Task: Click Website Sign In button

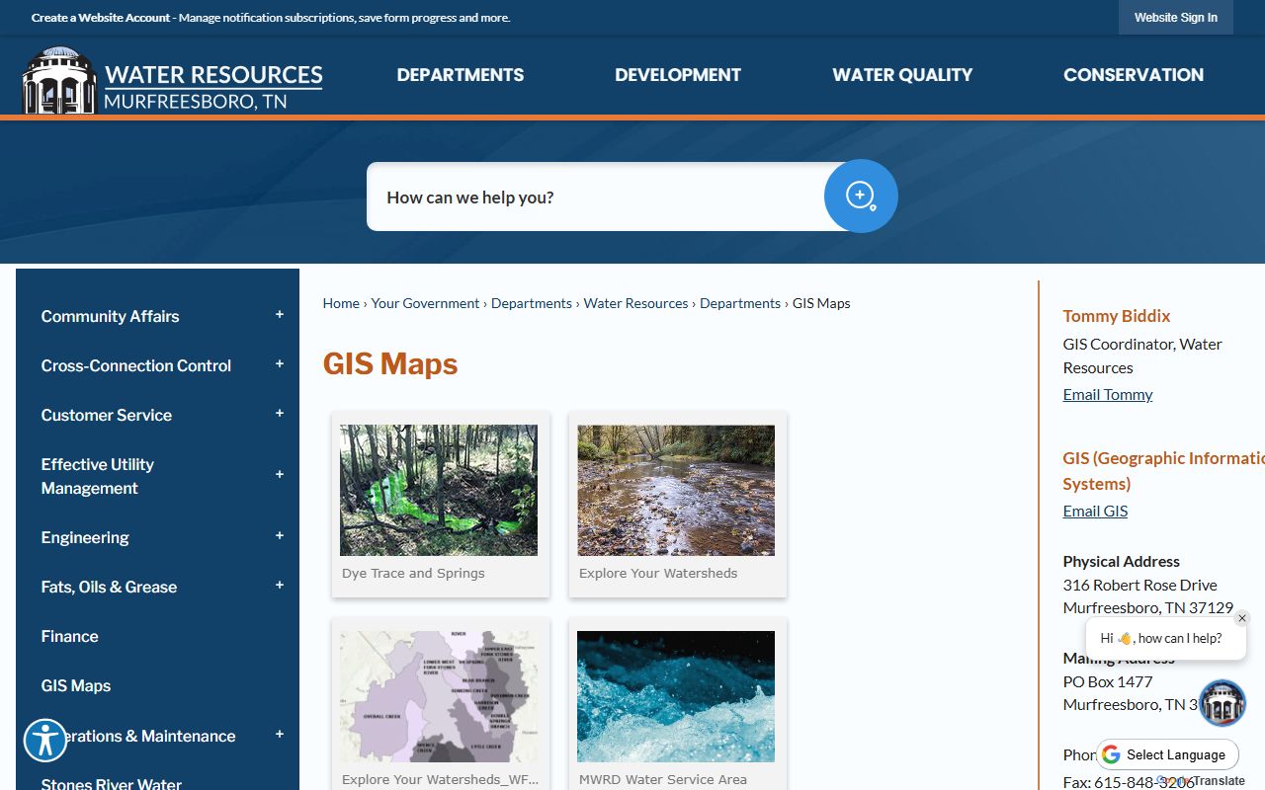Action: pos(1176,18)
